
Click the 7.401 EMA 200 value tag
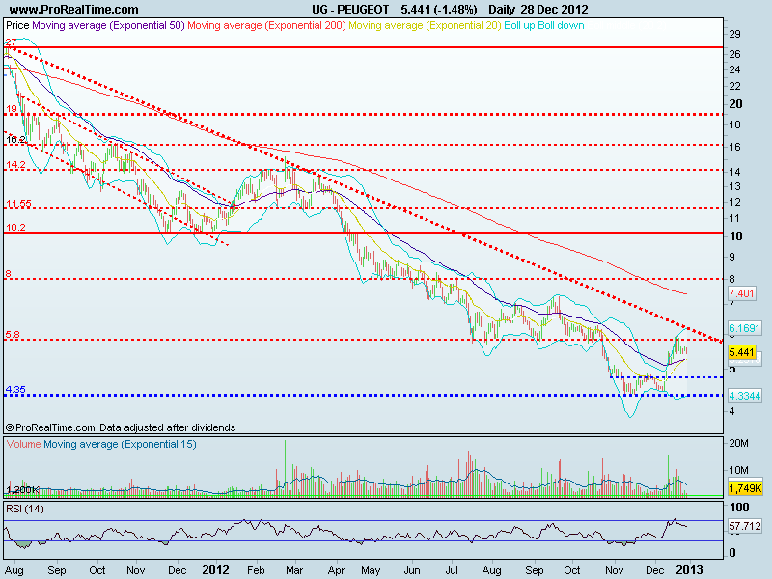click(741, 293)
